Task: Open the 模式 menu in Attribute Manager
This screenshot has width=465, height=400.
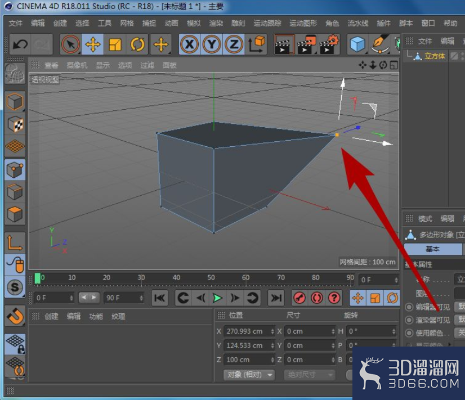Action: click(x=425, y=219)
